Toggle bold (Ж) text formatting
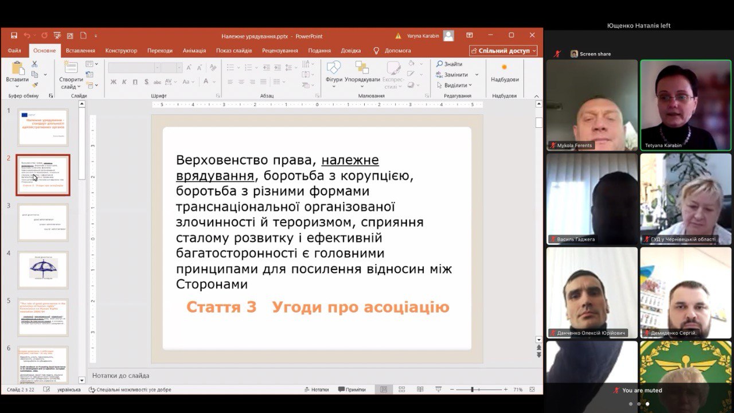 (114, 82)
